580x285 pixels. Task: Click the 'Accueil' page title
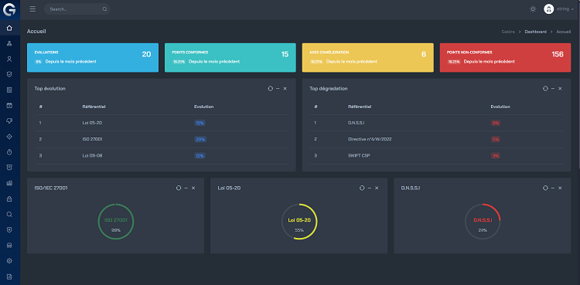click(x=36, y=32)
